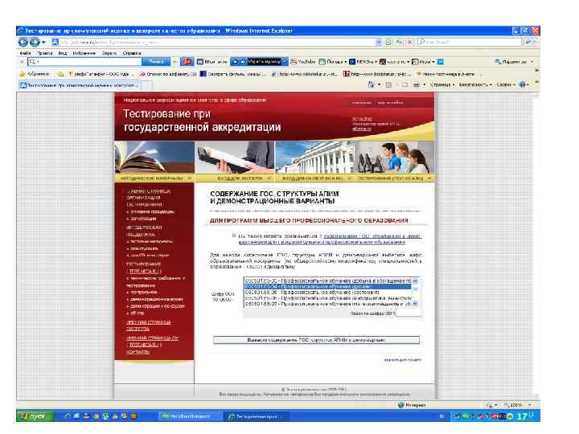Open the Избранное menu in the menu bar
The image size is (579, 434).
coord(84,53)
